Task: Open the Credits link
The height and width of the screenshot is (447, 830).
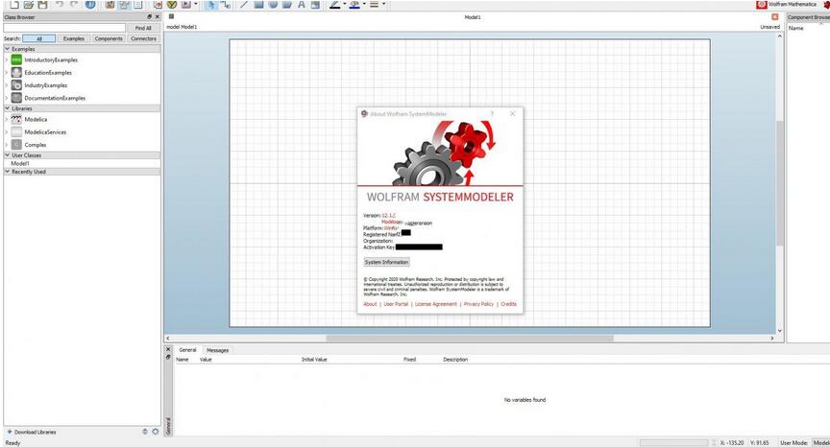Action: (x=509, y=304)
